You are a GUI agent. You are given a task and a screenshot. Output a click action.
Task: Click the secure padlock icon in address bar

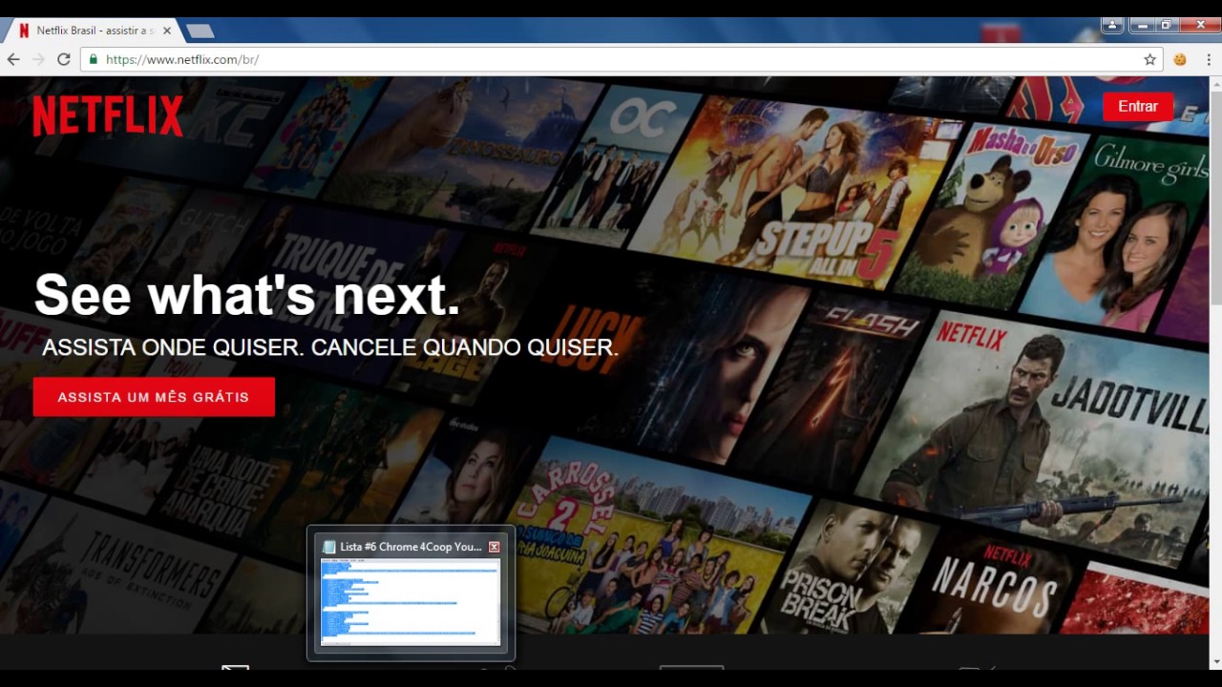[x=94, y=59]
